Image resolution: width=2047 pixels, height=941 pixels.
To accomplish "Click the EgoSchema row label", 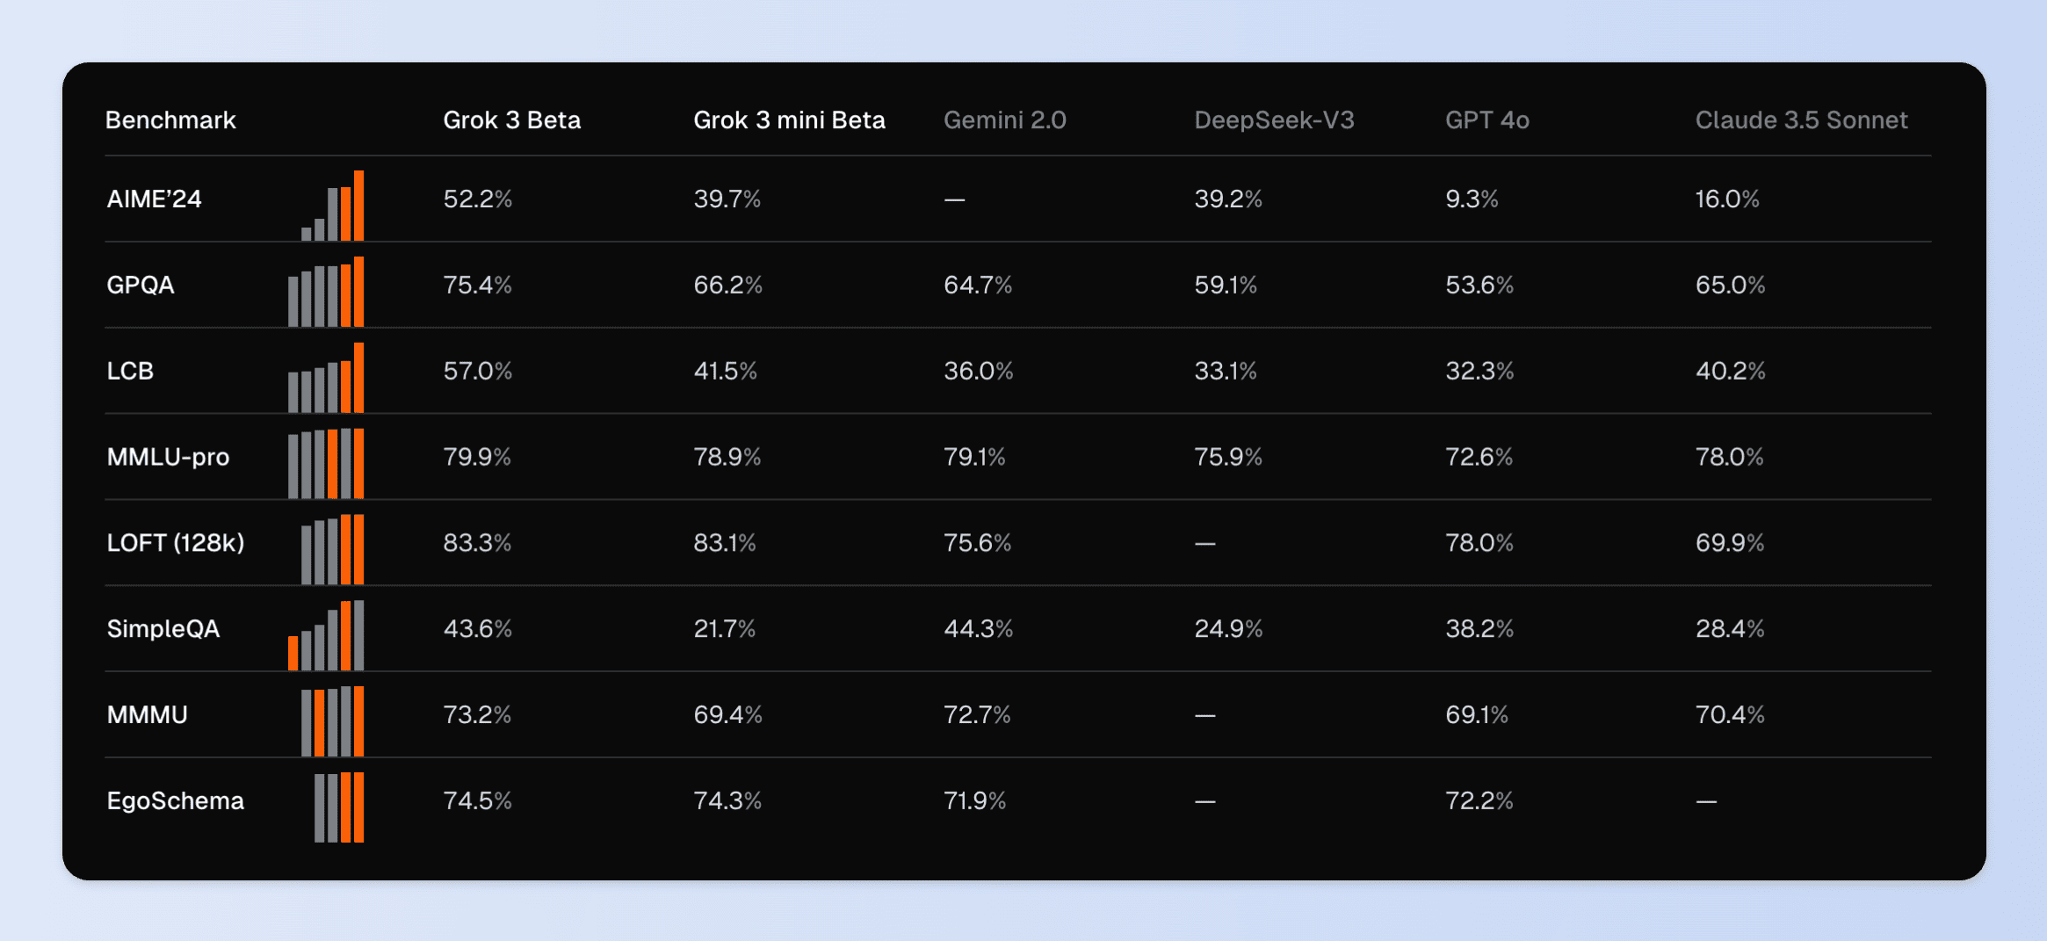I will 175,801.
